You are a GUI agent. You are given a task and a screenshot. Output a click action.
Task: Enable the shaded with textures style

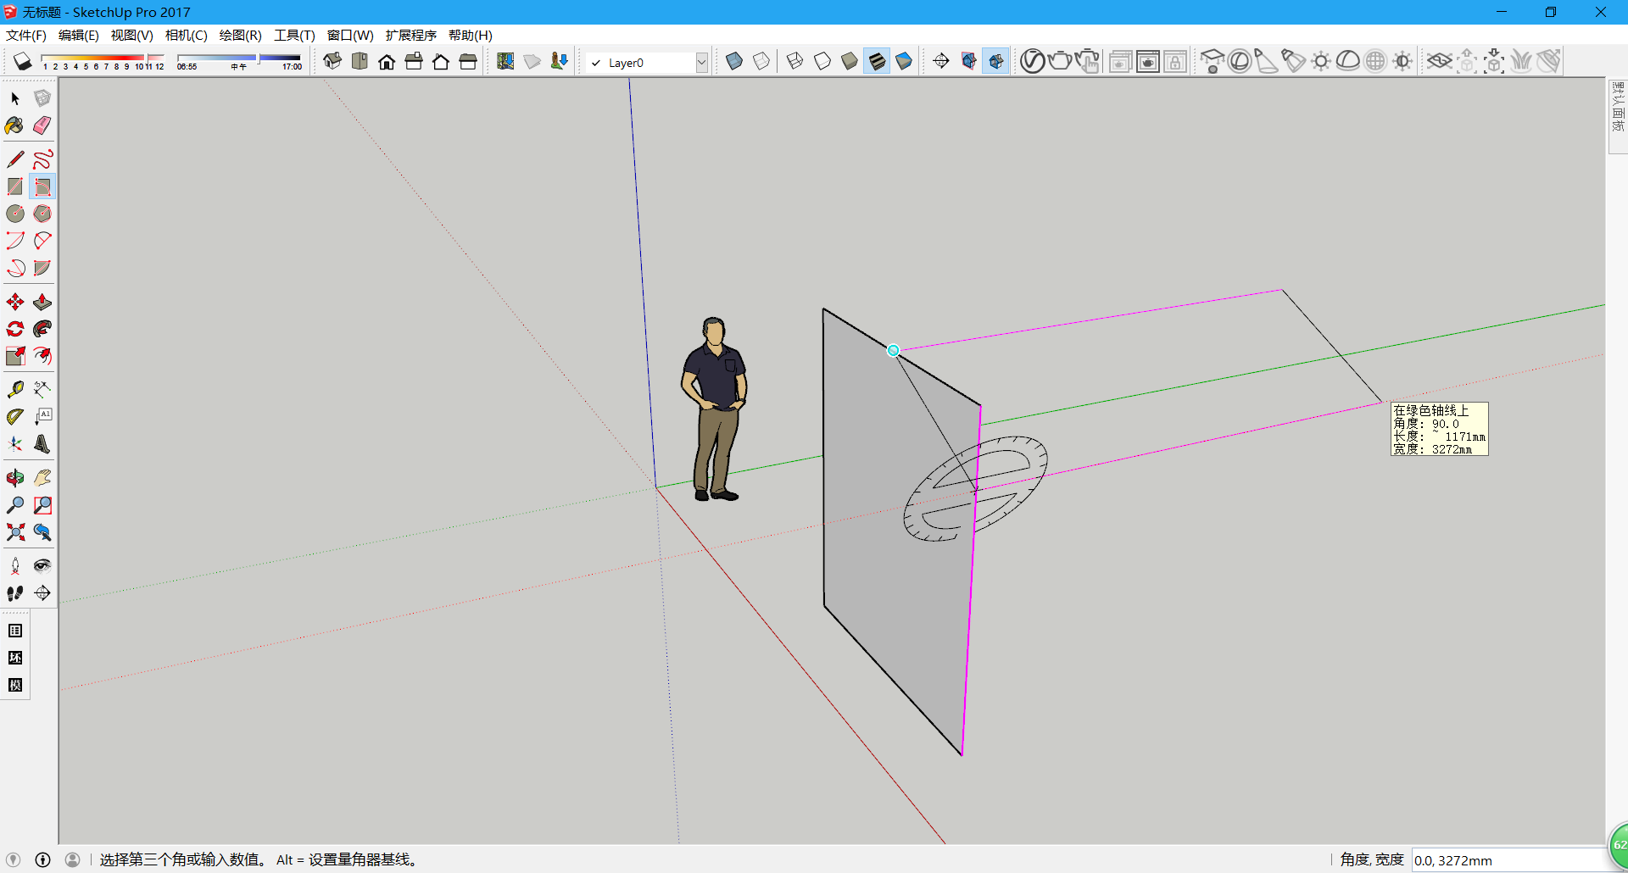pos(877,61)
